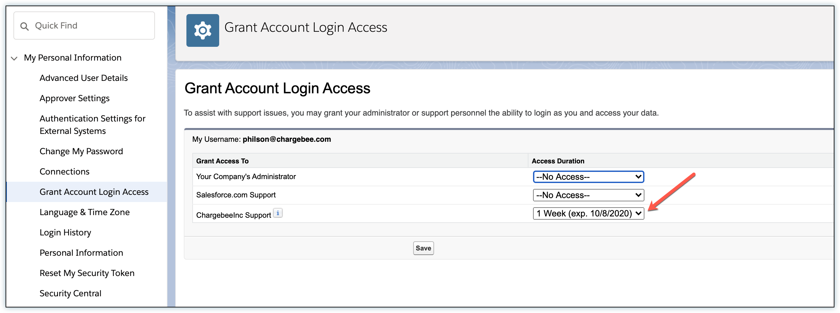Viewport: 840px width, 313px height.
Task: View Login History
Action: 65,232
